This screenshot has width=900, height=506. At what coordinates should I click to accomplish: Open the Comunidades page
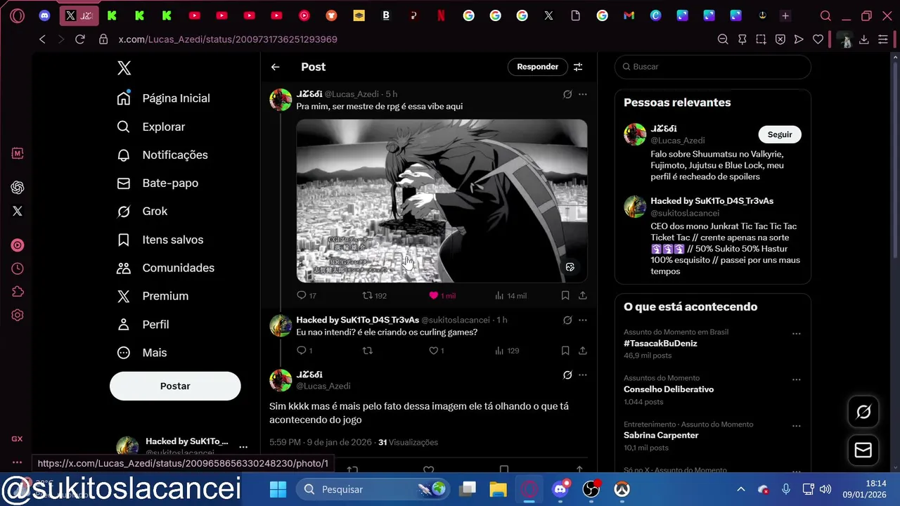(x=165, y=268)
